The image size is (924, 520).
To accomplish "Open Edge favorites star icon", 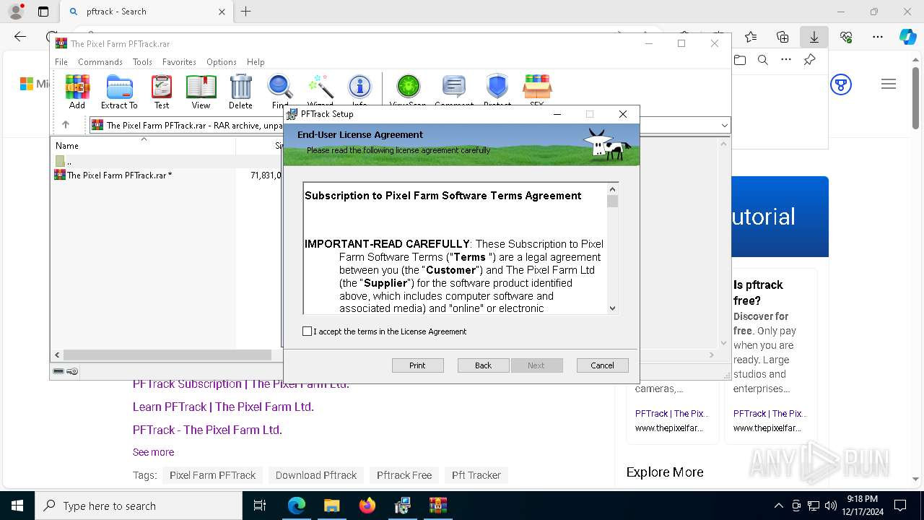I will click(751, 37).
